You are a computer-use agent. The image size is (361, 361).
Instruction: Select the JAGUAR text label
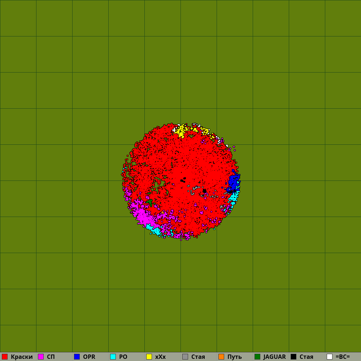pos(274,357)
